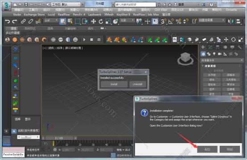Screen dimensions: 247x160
Task: Click the Select and Place tool
Action: 115,21
